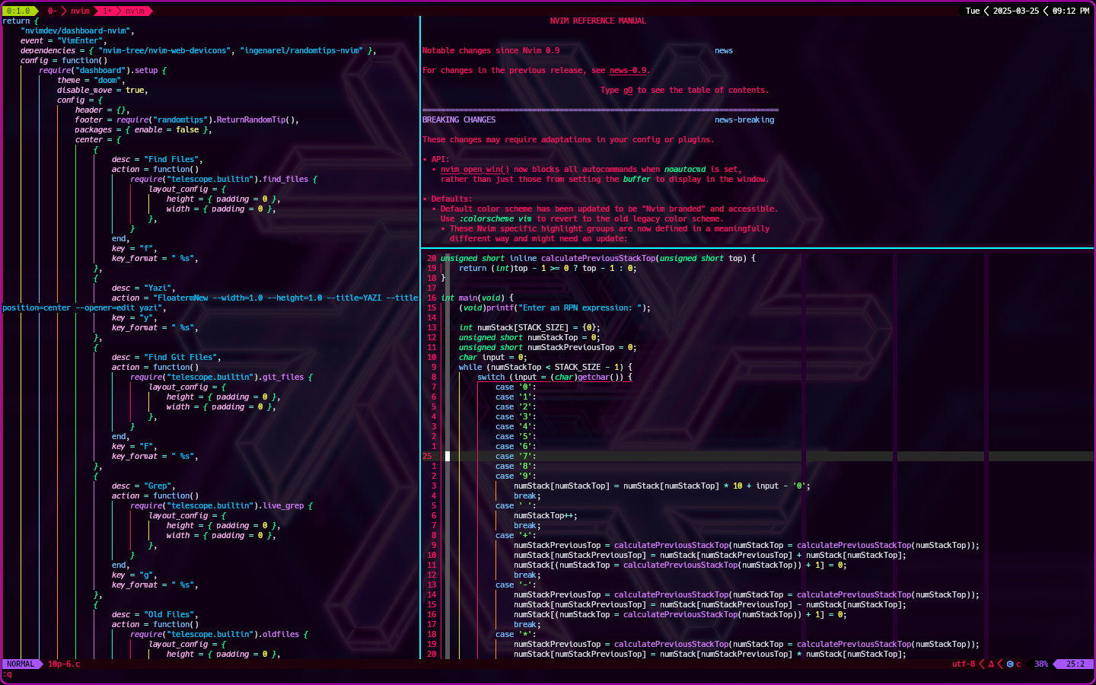Click the :q command-line area
Screen dimensions: 1096x685
9,674
